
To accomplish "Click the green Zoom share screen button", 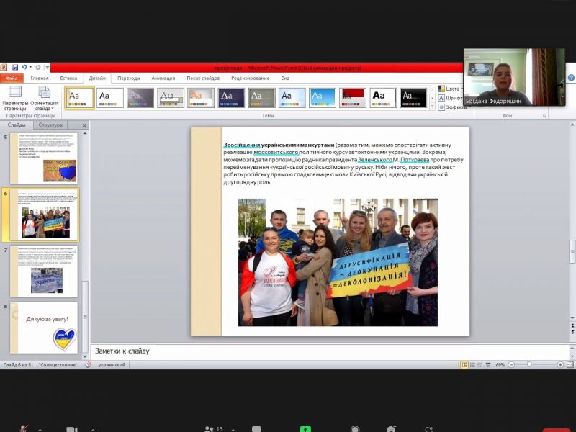I will (x=305, y=429).
